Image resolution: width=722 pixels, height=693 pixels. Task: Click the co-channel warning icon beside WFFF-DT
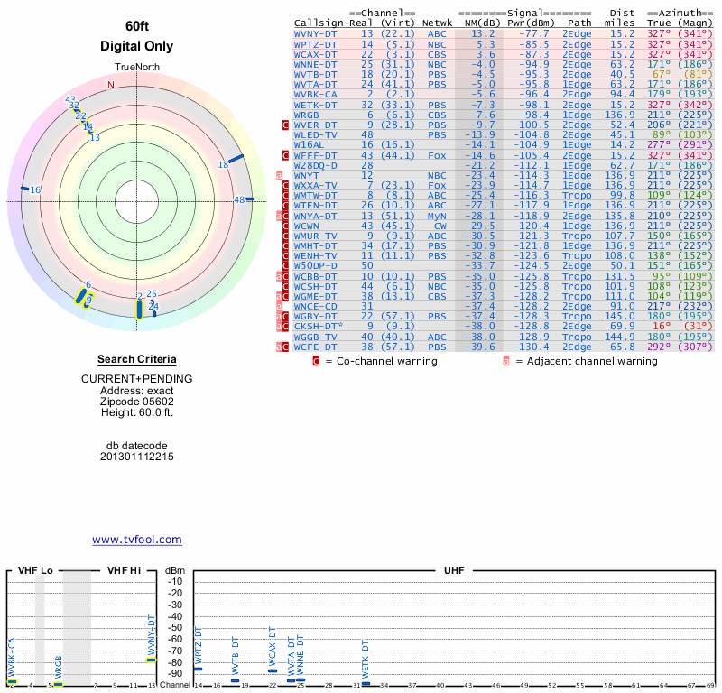click(287, 155)
